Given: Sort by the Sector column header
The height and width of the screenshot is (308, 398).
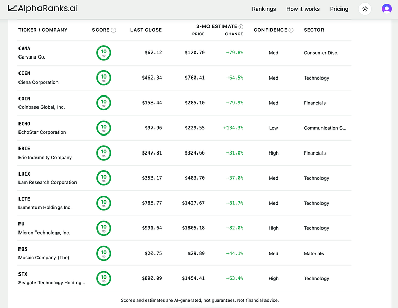Looking at the screenshot, I should click(314, 30).
